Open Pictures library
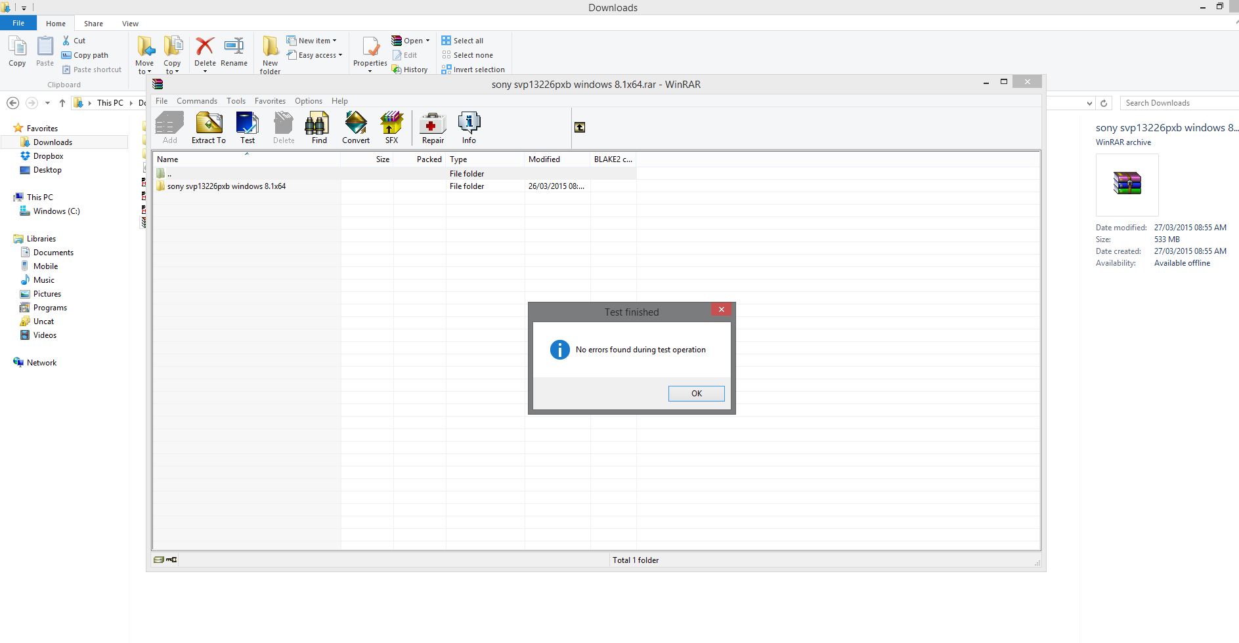 47,294
